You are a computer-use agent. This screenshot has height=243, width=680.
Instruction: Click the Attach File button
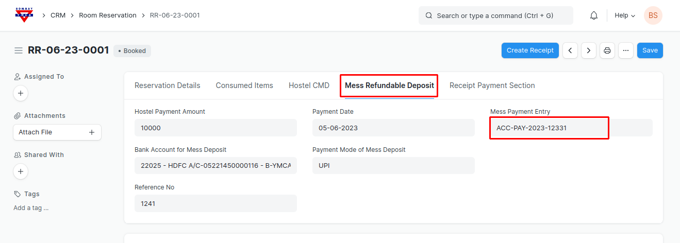[57, 132]
